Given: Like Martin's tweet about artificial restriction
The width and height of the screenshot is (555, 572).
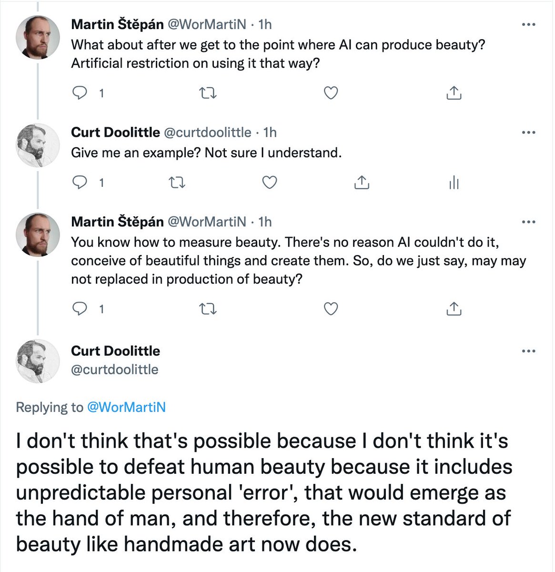Looking at the screenshot, I should coord(331,93).
